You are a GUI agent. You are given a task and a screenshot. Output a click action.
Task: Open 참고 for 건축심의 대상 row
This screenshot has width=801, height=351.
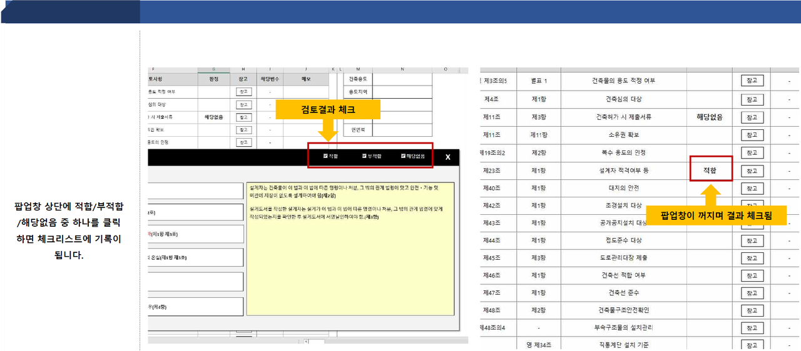pyautogui.click(x=752, y=99)
